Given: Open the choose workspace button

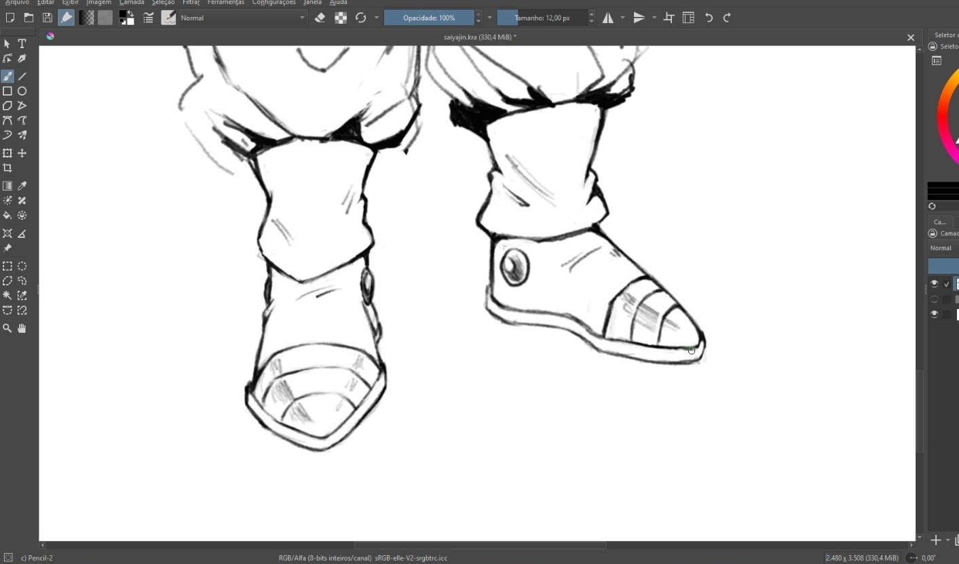Looking at the screenshot, I should 688,18.
